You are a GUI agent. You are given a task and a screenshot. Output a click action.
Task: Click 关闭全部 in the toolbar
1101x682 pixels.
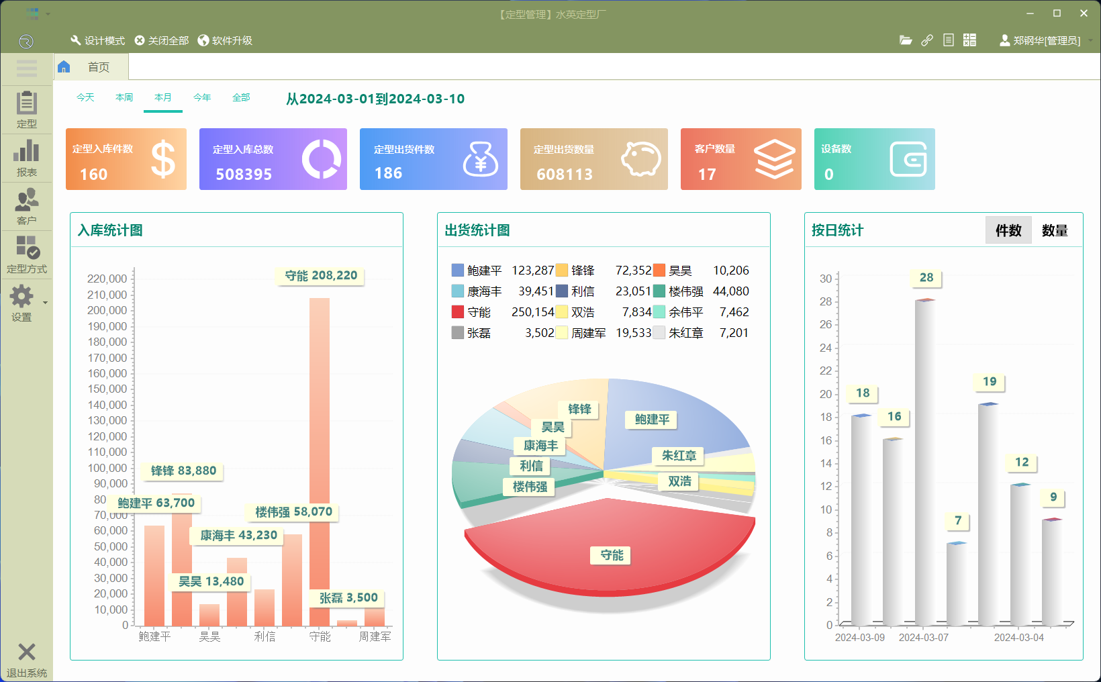click(x=161, y=40)
